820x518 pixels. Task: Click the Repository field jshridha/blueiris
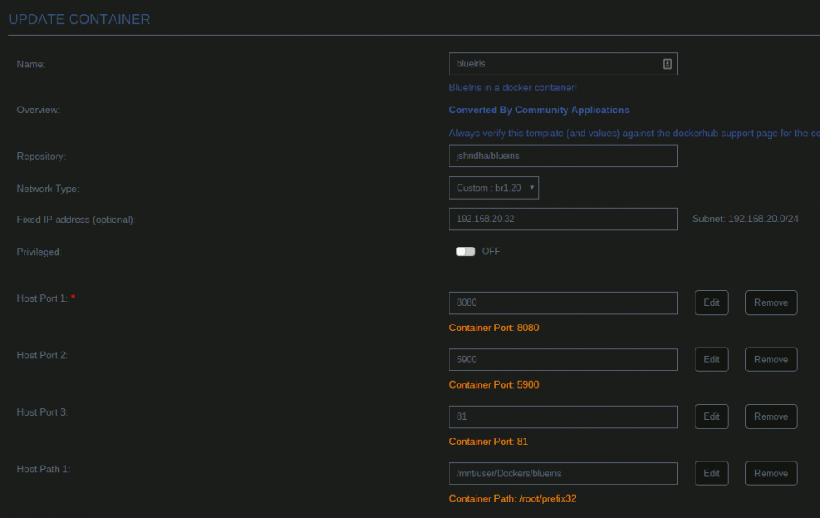coord(563,156)
